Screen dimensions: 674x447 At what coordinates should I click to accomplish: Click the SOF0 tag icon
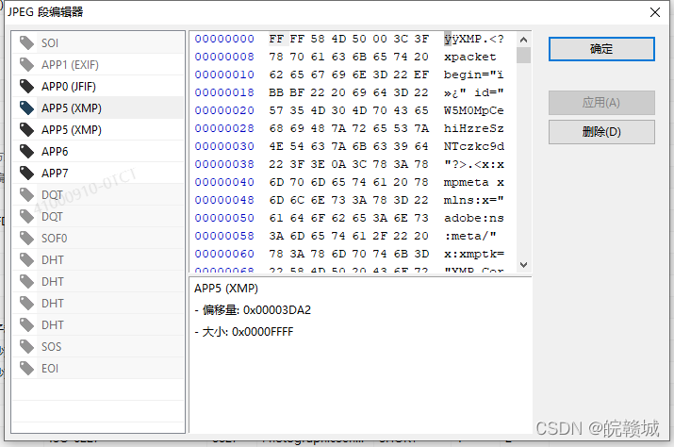pos(26,238)
